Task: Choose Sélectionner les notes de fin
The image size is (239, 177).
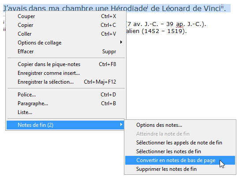Action: pyautogui.click(x=180, y=151)
